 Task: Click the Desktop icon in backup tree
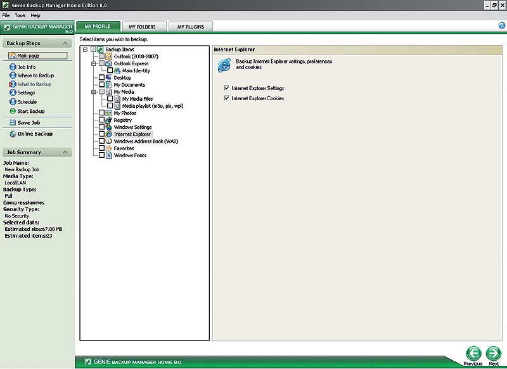coord(109,77)
